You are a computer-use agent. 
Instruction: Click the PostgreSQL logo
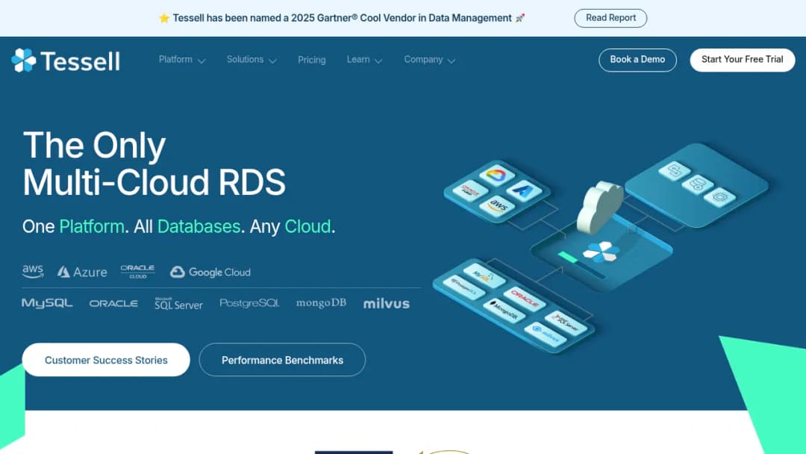click(x=249, y=303)
